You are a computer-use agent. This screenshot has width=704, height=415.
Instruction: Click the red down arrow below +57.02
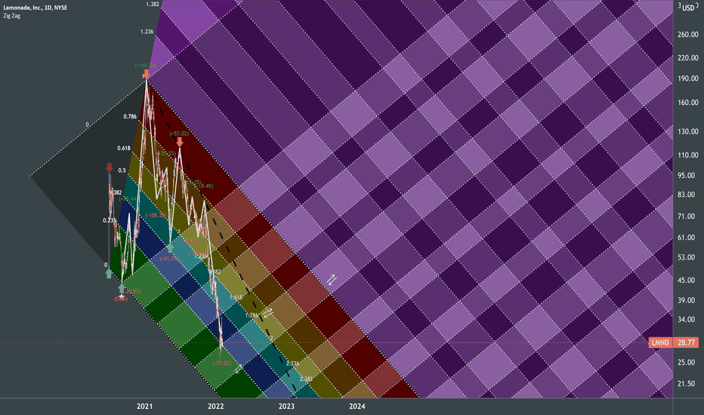[180, 142]
